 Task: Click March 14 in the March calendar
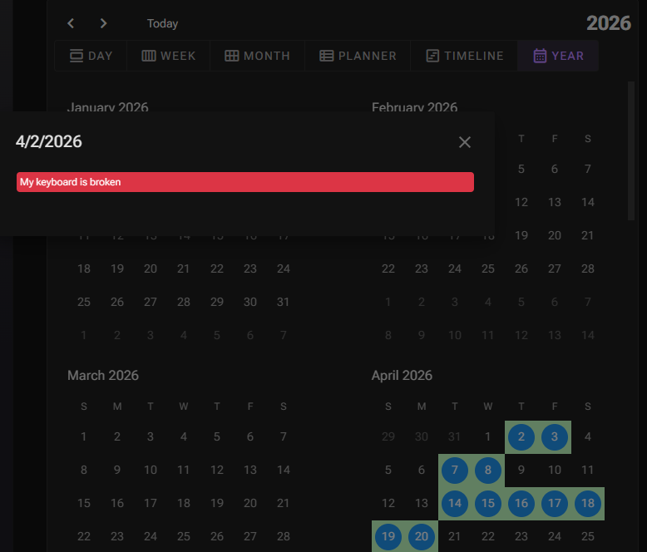pyautogui.click(x=284, y=470)
